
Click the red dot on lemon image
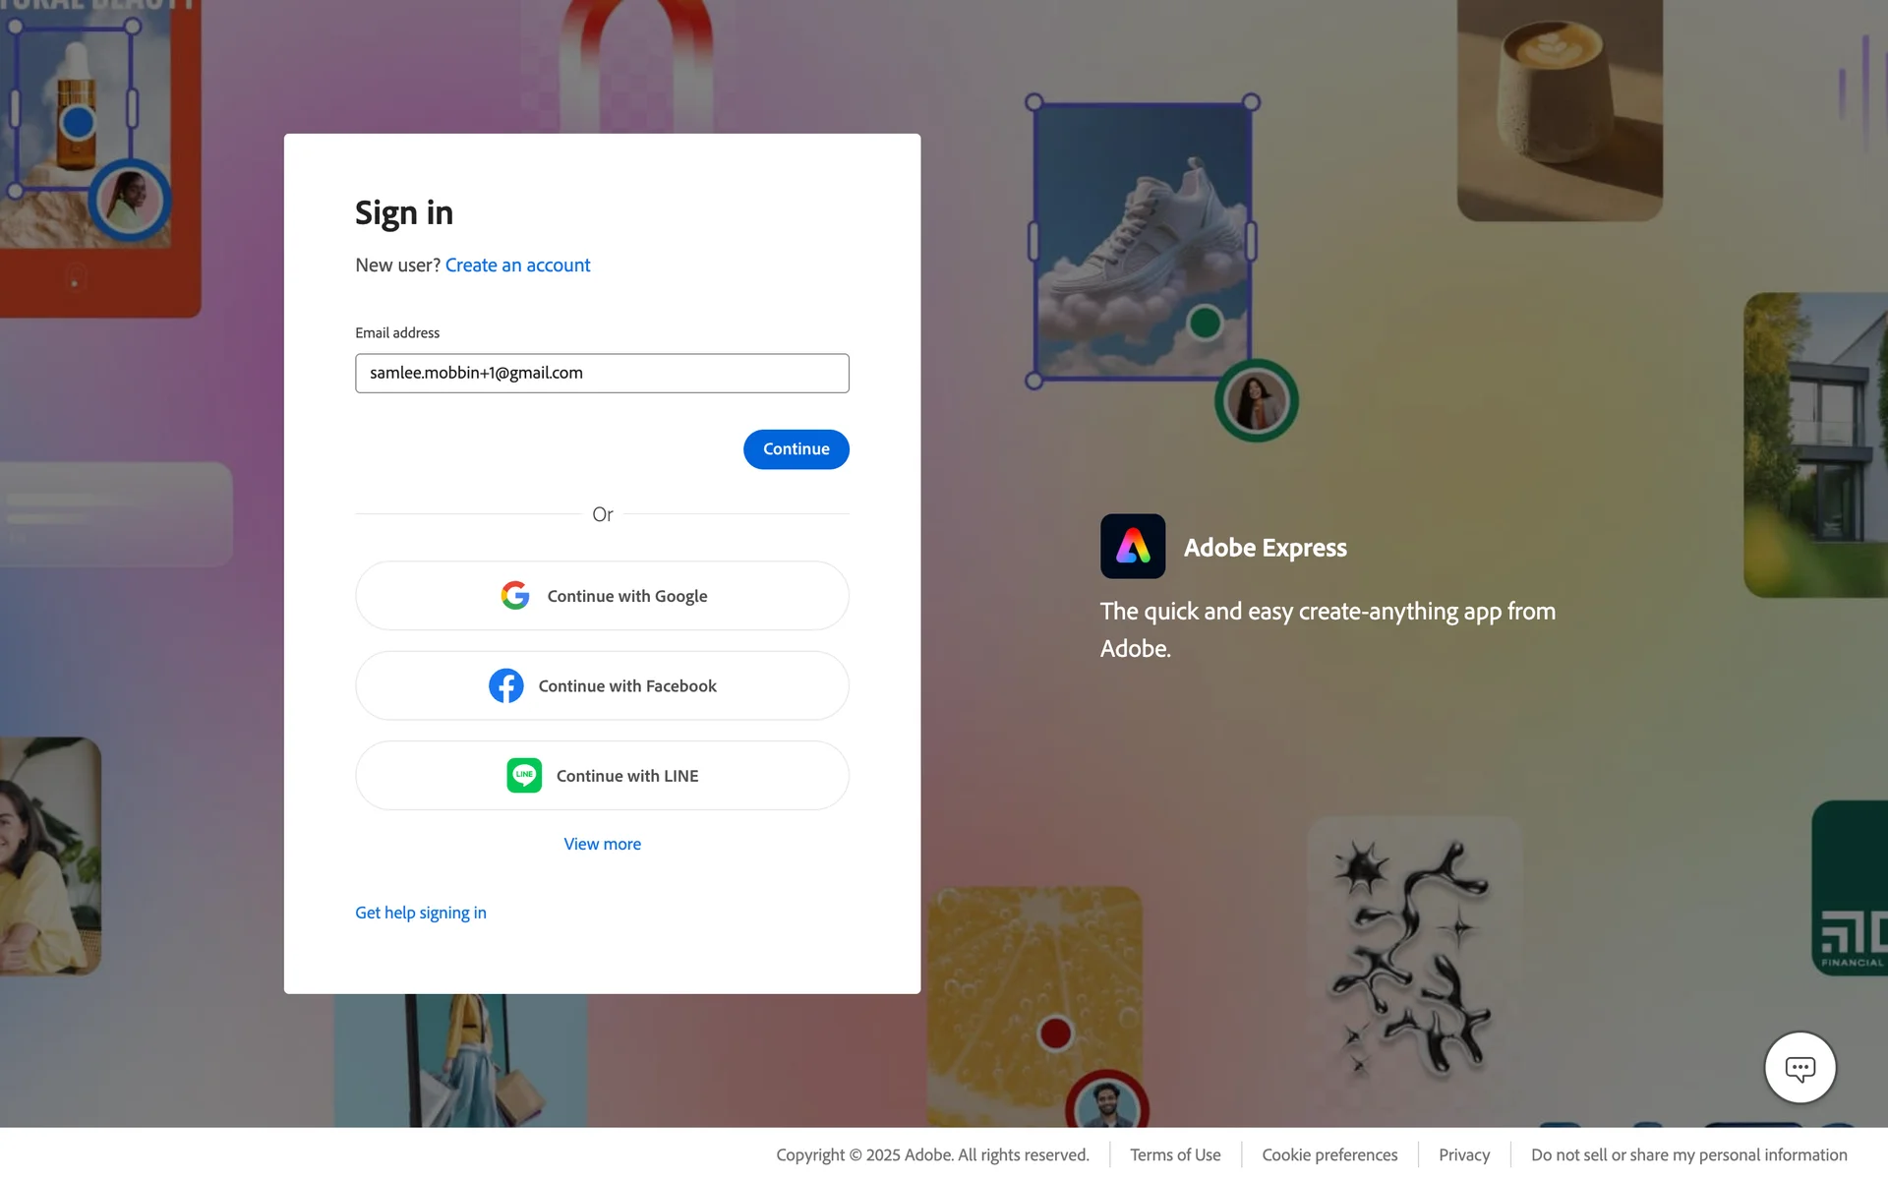click(1055, 1033)
